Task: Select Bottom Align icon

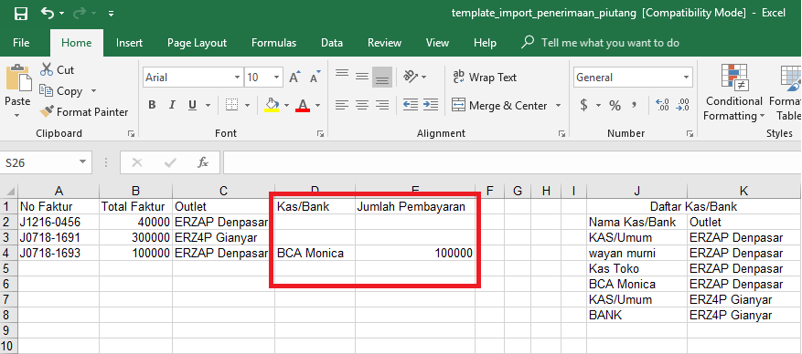Action: click(382, 77)
